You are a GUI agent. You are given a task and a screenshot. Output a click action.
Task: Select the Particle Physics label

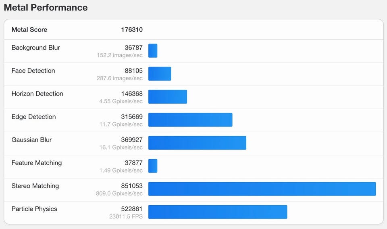point(34,209)
